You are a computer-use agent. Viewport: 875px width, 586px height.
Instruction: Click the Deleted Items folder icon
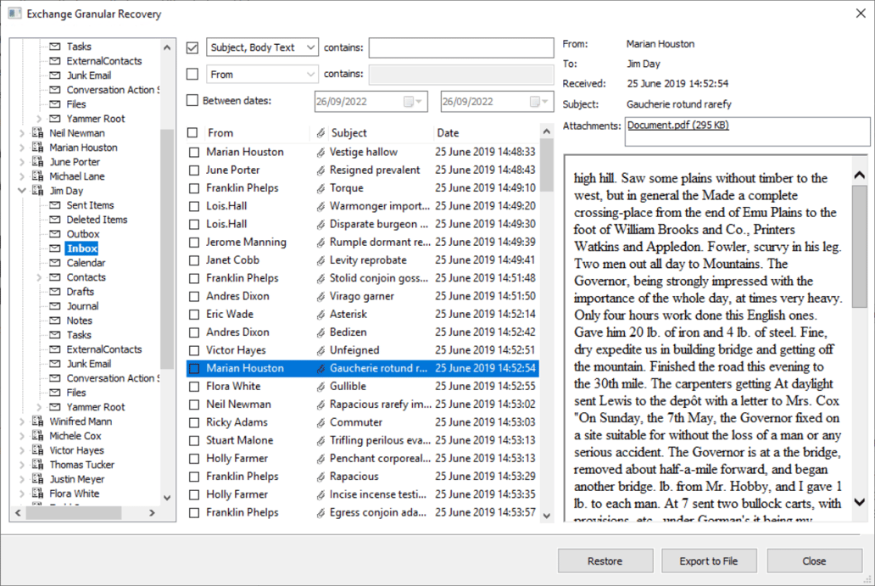56,219
